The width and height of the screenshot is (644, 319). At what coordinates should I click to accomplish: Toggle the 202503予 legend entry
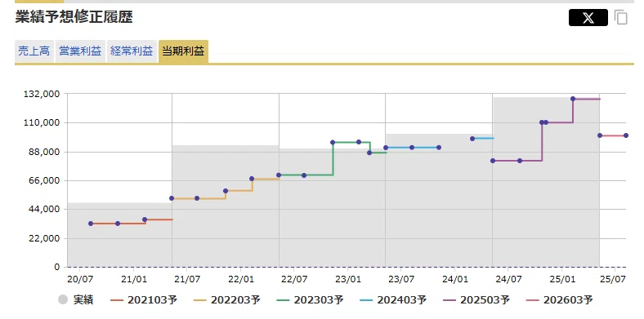(476, 299)
